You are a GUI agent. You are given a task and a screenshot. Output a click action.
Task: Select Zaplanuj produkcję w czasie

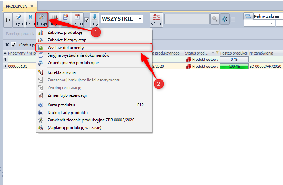(x=94, y=128)
